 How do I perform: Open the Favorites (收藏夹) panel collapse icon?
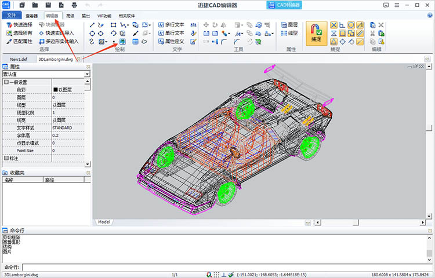[88, 173]
